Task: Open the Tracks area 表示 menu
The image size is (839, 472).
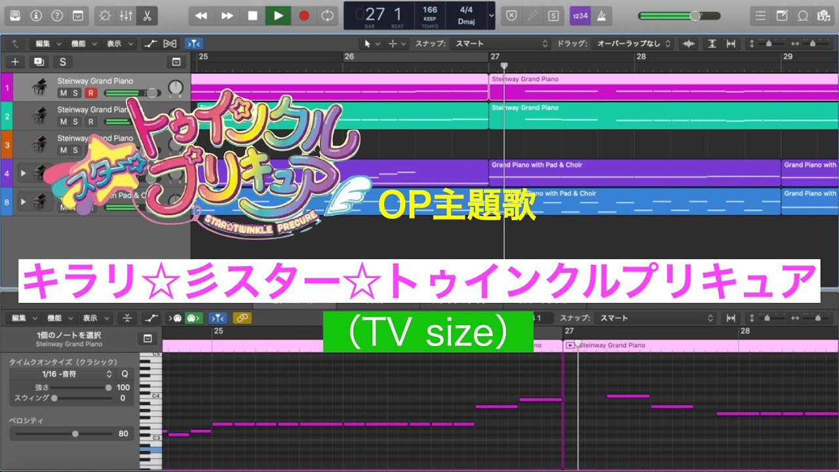Action: click(x=120, y=44)
